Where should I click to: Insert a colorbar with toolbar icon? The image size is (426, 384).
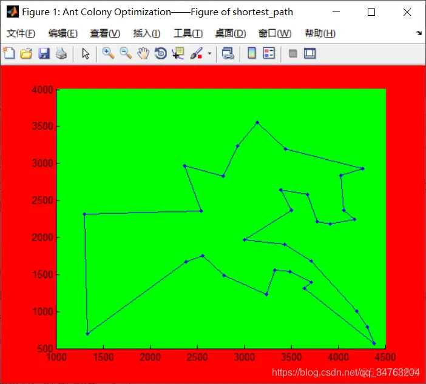(x=252, y=53)
